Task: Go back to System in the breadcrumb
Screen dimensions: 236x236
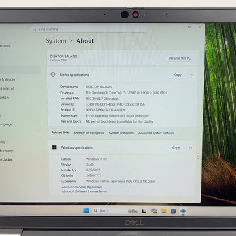Action: (x=56, y=41)
